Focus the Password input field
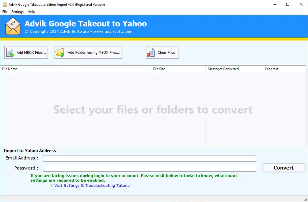The height and width of the screenshot is (202, 308). pyautogui.click(x=150, y=168)
